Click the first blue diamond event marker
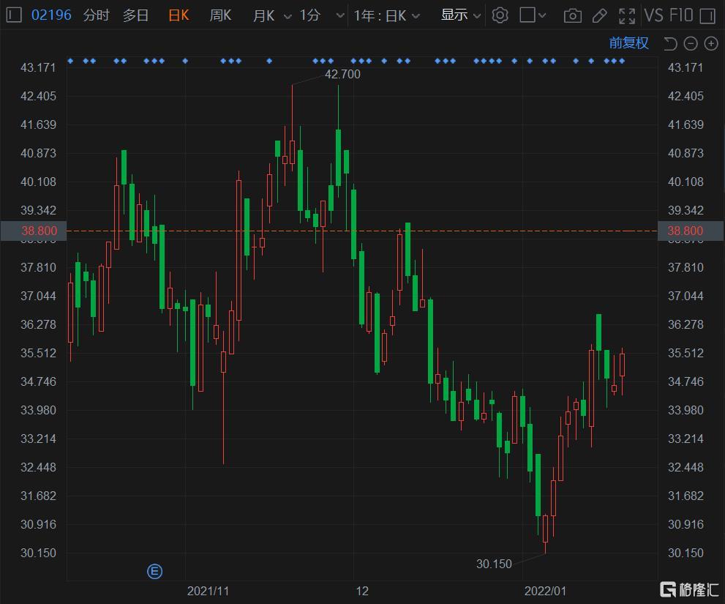725x604 pixels. (x=70, y=61)
